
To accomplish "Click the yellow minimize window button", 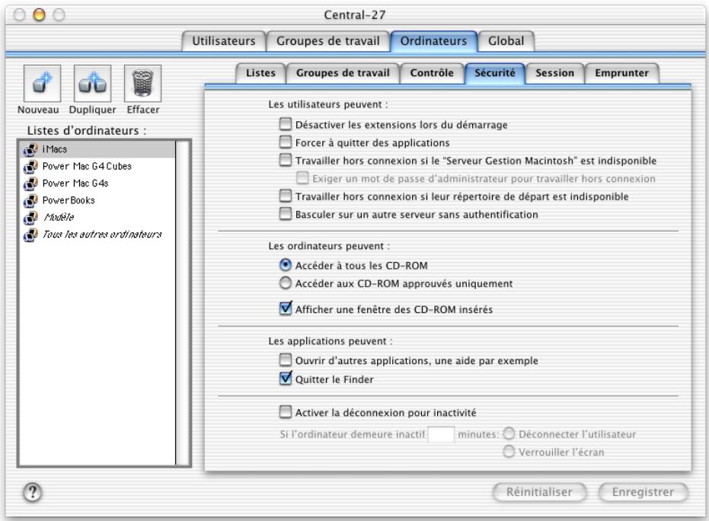I will (40, 15).
